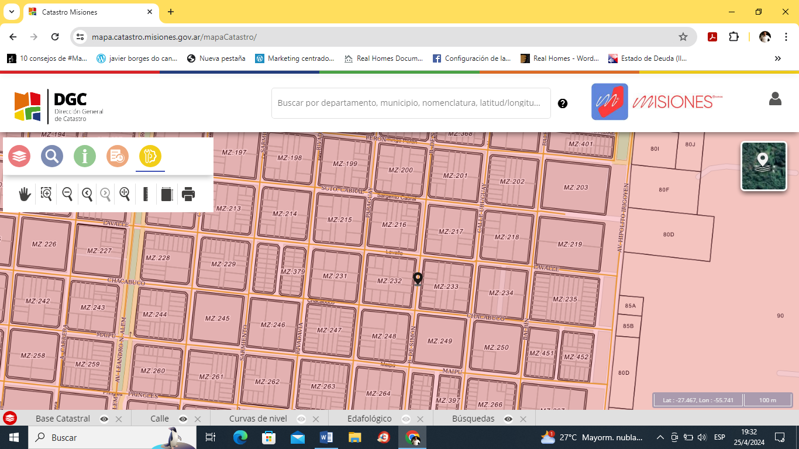Open Microsoft Word from the taskbar
Image resolution: width=799 pixels, height=449 pixels.
point(326,437)
